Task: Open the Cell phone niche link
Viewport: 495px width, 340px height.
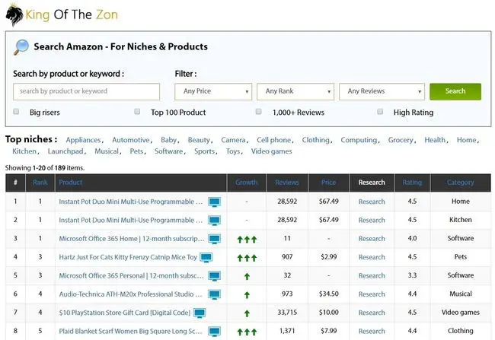Action: pyautogui.click(x=273, y=140)
